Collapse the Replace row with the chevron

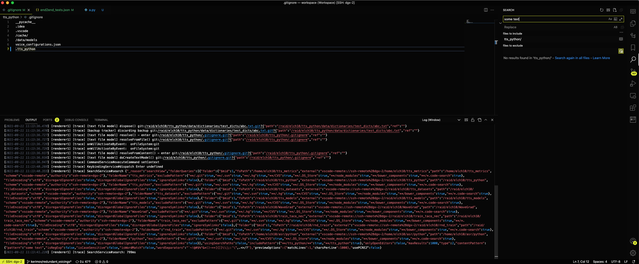[500, 23]
